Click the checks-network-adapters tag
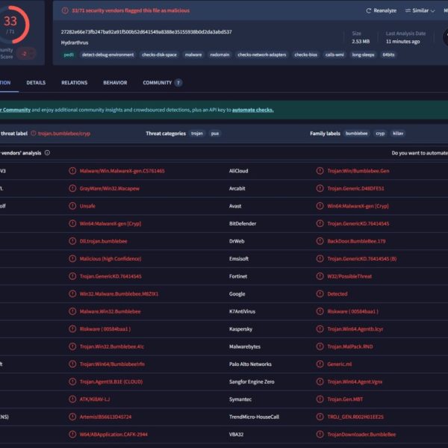448x448 pixels. click(262, 55)
